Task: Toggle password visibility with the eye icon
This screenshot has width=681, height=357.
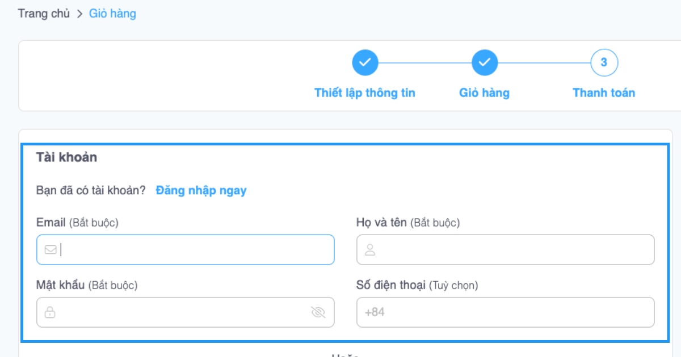Action: point(320,312)
